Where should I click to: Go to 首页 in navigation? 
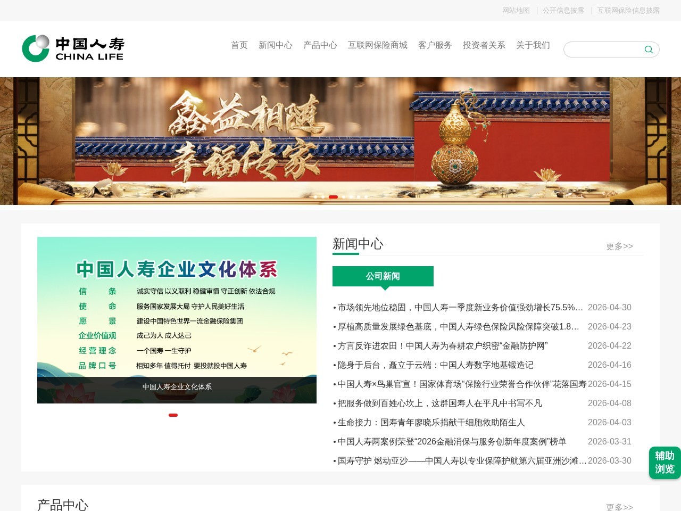click(239, 45)
